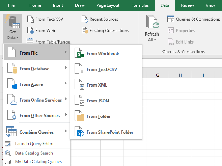Image resolution: width=222 pixels, height=166 pixels.
Task: Select From SharePoint Folder entry
Action: coord(106,132)
